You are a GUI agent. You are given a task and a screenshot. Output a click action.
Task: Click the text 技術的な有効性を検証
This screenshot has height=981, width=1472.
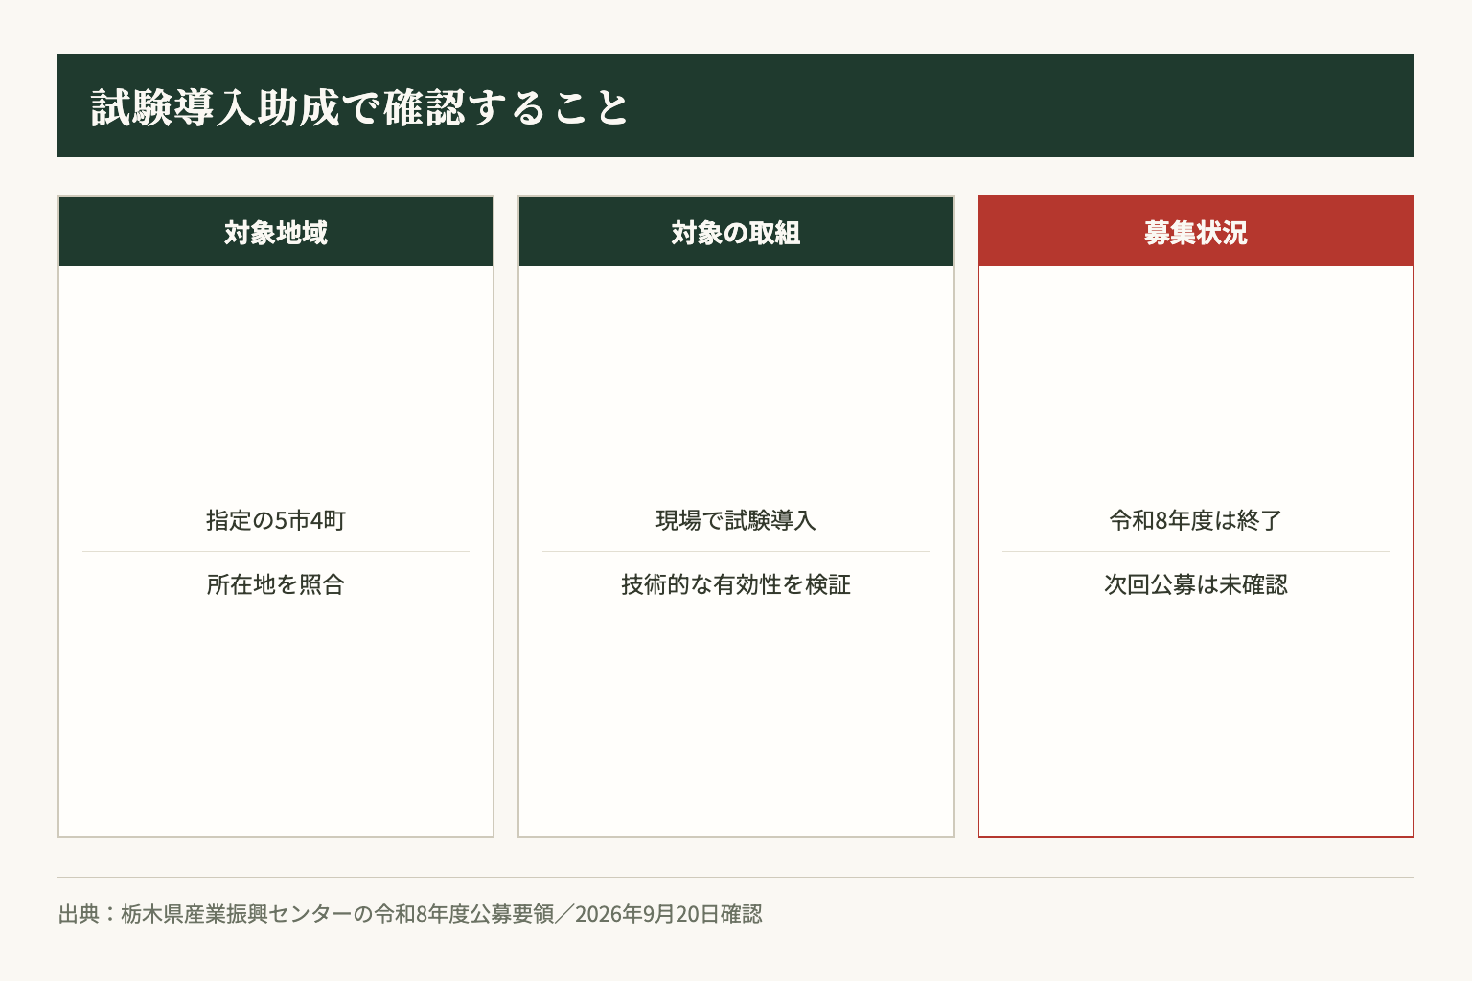[x=736, y=584]
